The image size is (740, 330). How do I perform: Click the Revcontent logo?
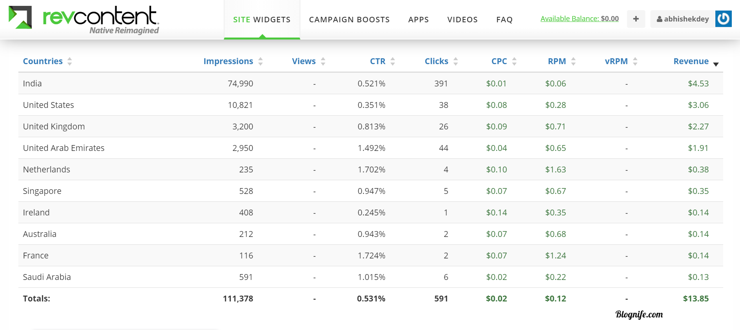click(x=84, y=20)
